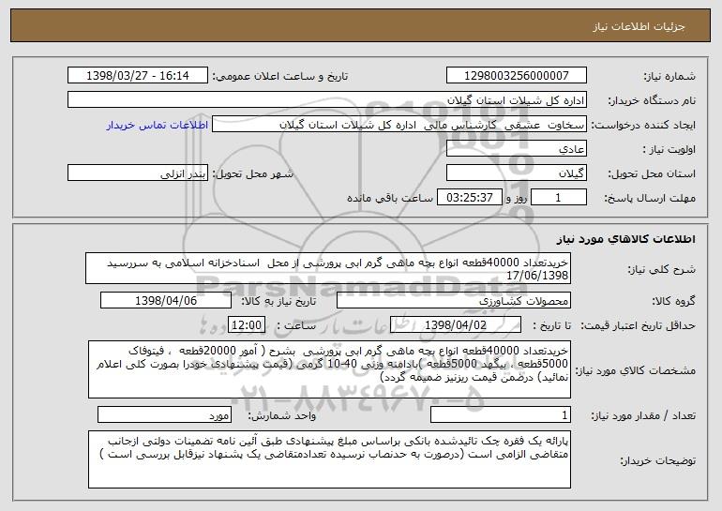The width and height of the screenshot is (722, 511).
Task: Click the general need description text box
Action: 328,268
